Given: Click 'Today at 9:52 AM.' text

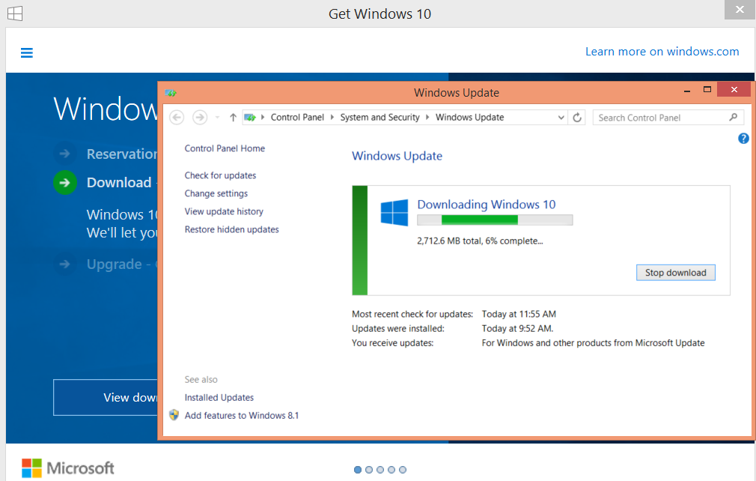Looking at the screenshot, I should [517, 329].
